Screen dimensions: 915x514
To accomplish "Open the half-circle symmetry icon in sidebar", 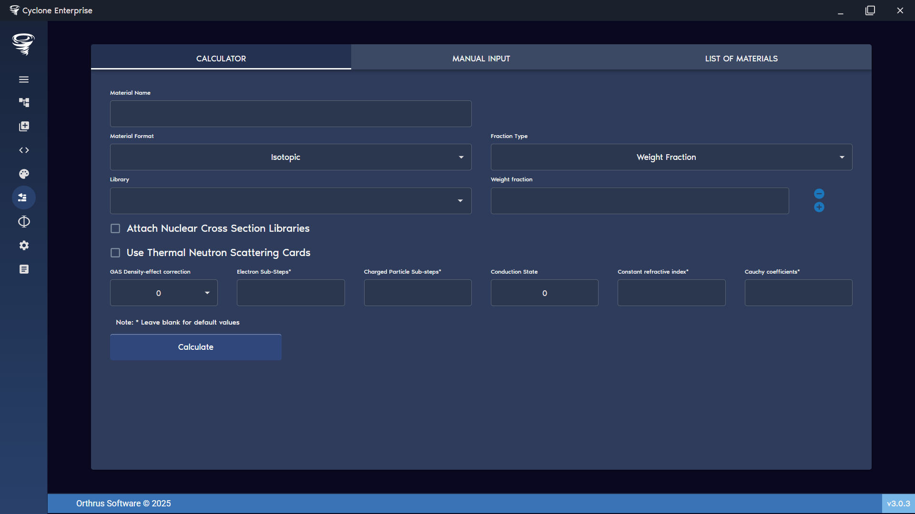I will 24,222.
